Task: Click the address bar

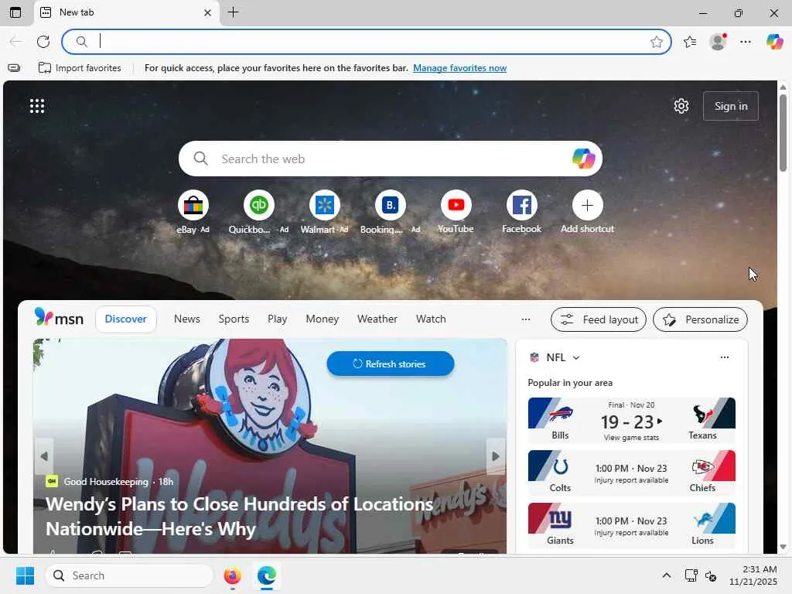Action: tap(366, 42)
